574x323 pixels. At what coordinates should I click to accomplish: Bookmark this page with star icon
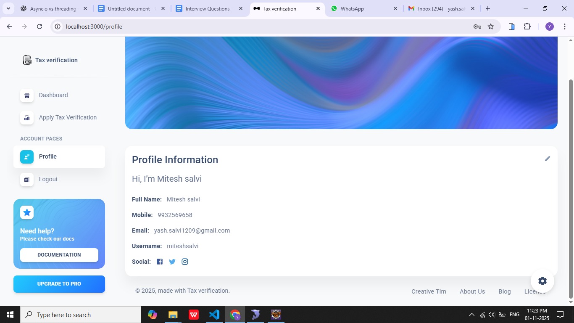(x=490, y=26)
